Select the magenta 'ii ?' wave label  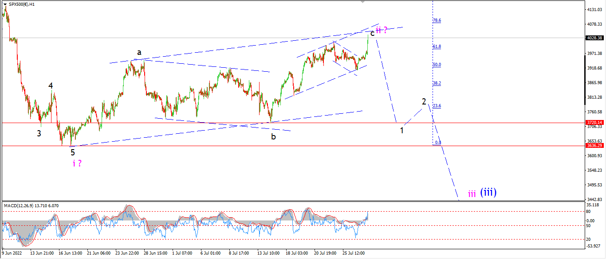(x=382, y=30)
